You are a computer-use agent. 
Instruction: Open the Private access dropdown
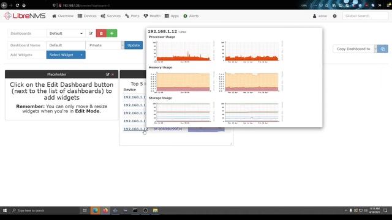tap(105, 45)
